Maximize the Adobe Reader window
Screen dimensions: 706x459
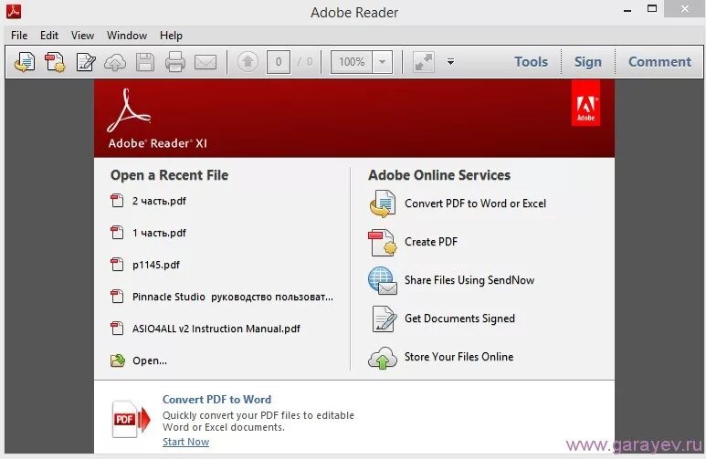[651, 9]
